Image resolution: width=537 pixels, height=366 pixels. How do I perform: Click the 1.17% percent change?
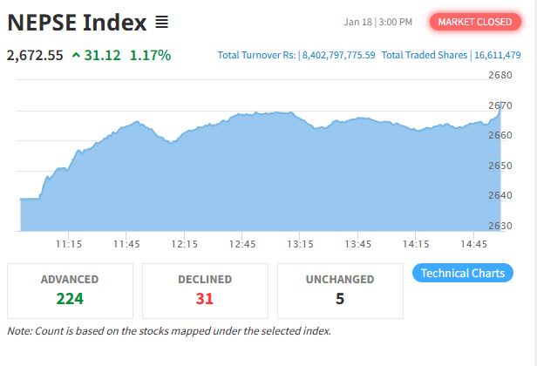[x=150, y=55]
